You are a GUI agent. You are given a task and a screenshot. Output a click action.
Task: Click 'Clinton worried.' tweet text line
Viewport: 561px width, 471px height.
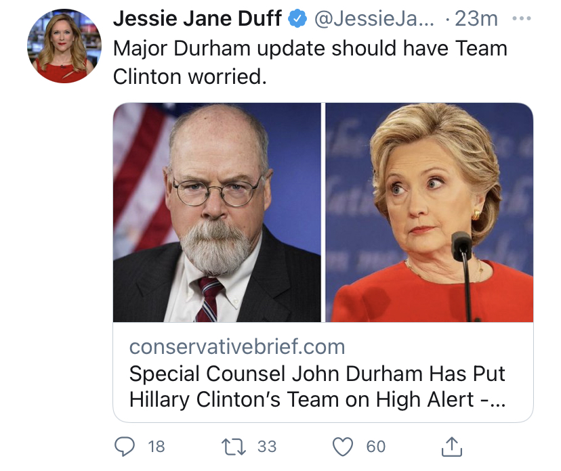(x=190, y=76)
